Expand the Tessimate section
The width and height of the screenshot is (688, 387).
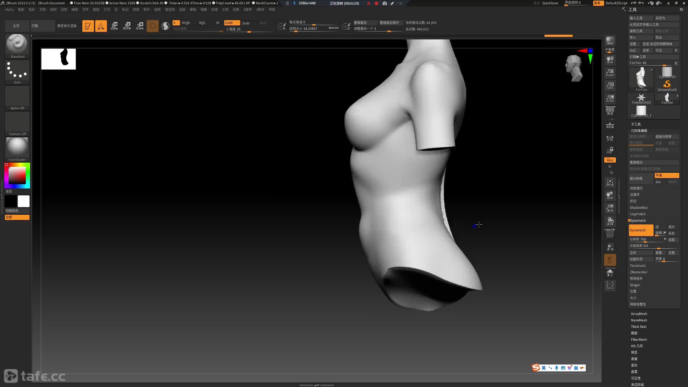[x=638, y=266]
